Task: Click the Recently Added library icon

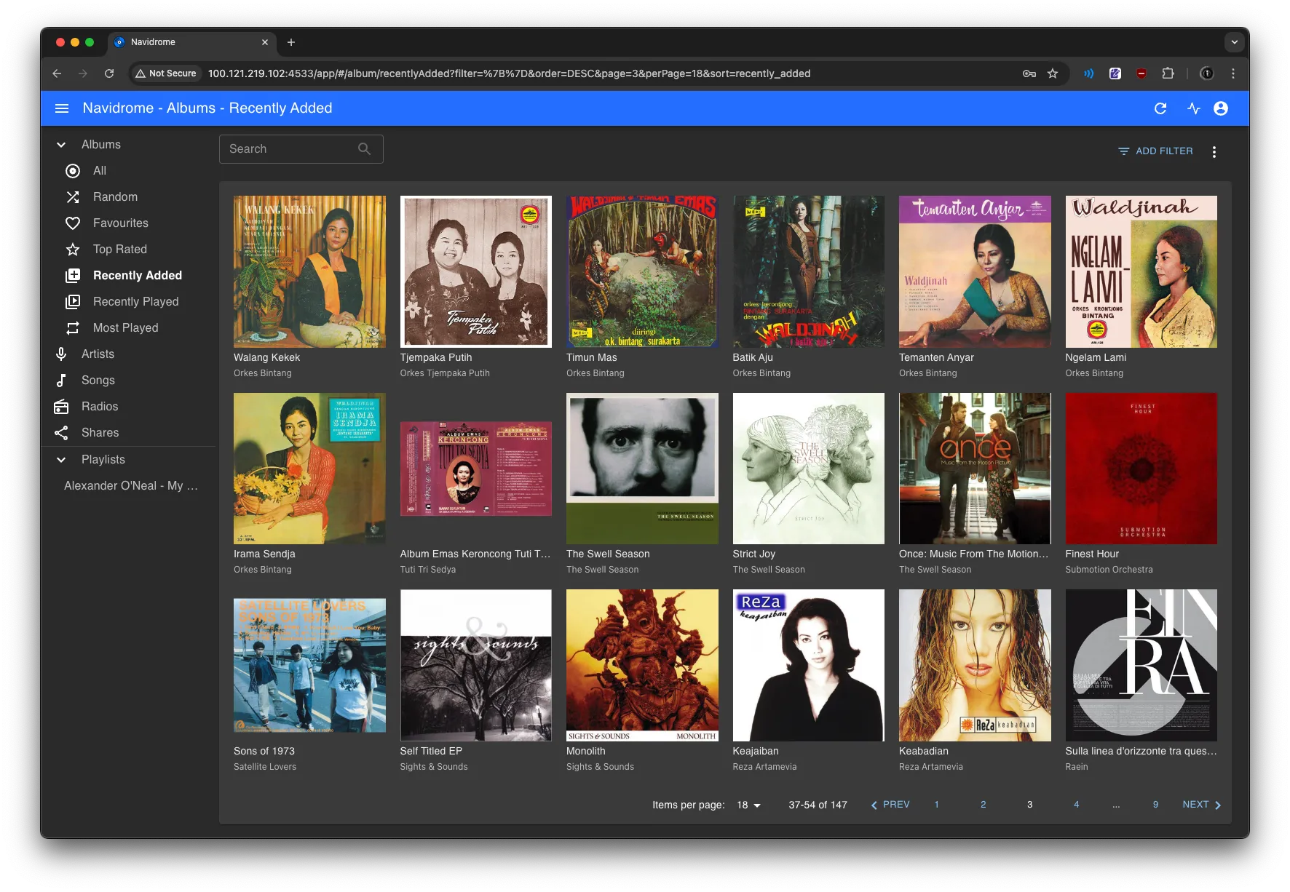Action: tap(73, 276)
